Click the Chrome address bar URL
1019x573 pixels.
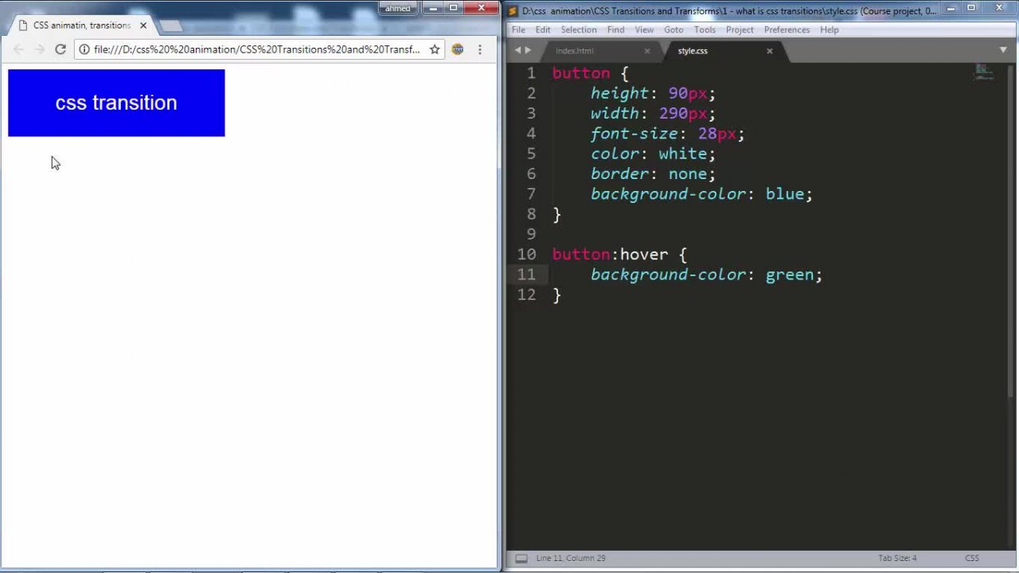click(x=256, y=49)
